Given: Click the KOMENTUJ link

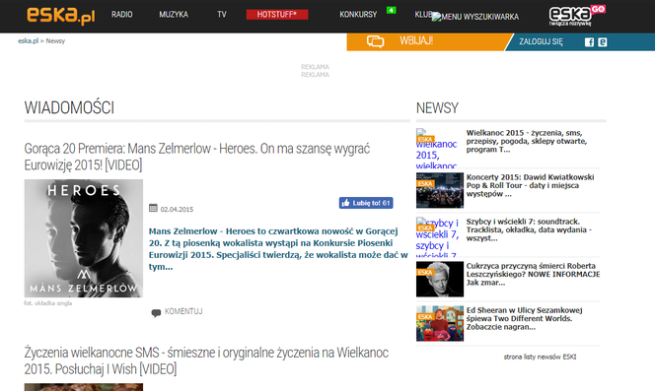Looking at the screenshot, I should tap(183, 311).
